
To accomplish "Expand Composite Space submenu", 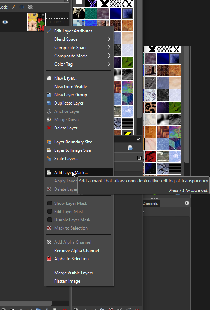I will tap(79, 48).
